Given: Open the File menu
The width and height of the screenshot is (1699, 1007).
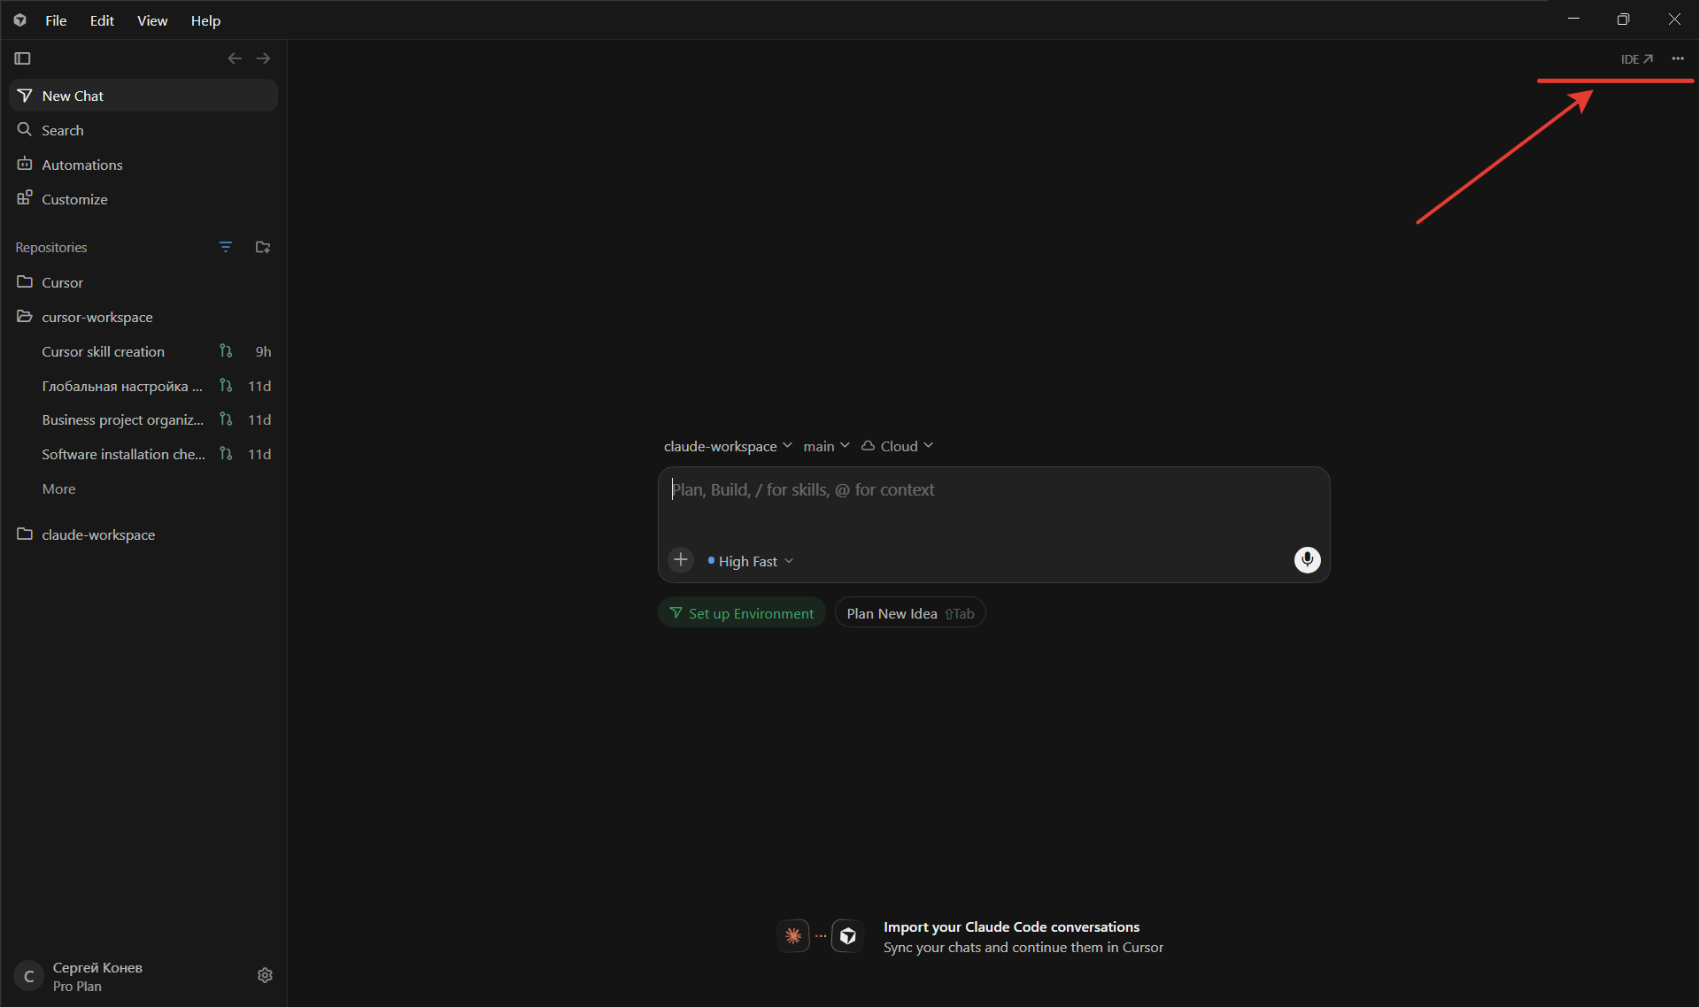Looking at the screenshot, I should pyautogui.click(x=56, y=20).
